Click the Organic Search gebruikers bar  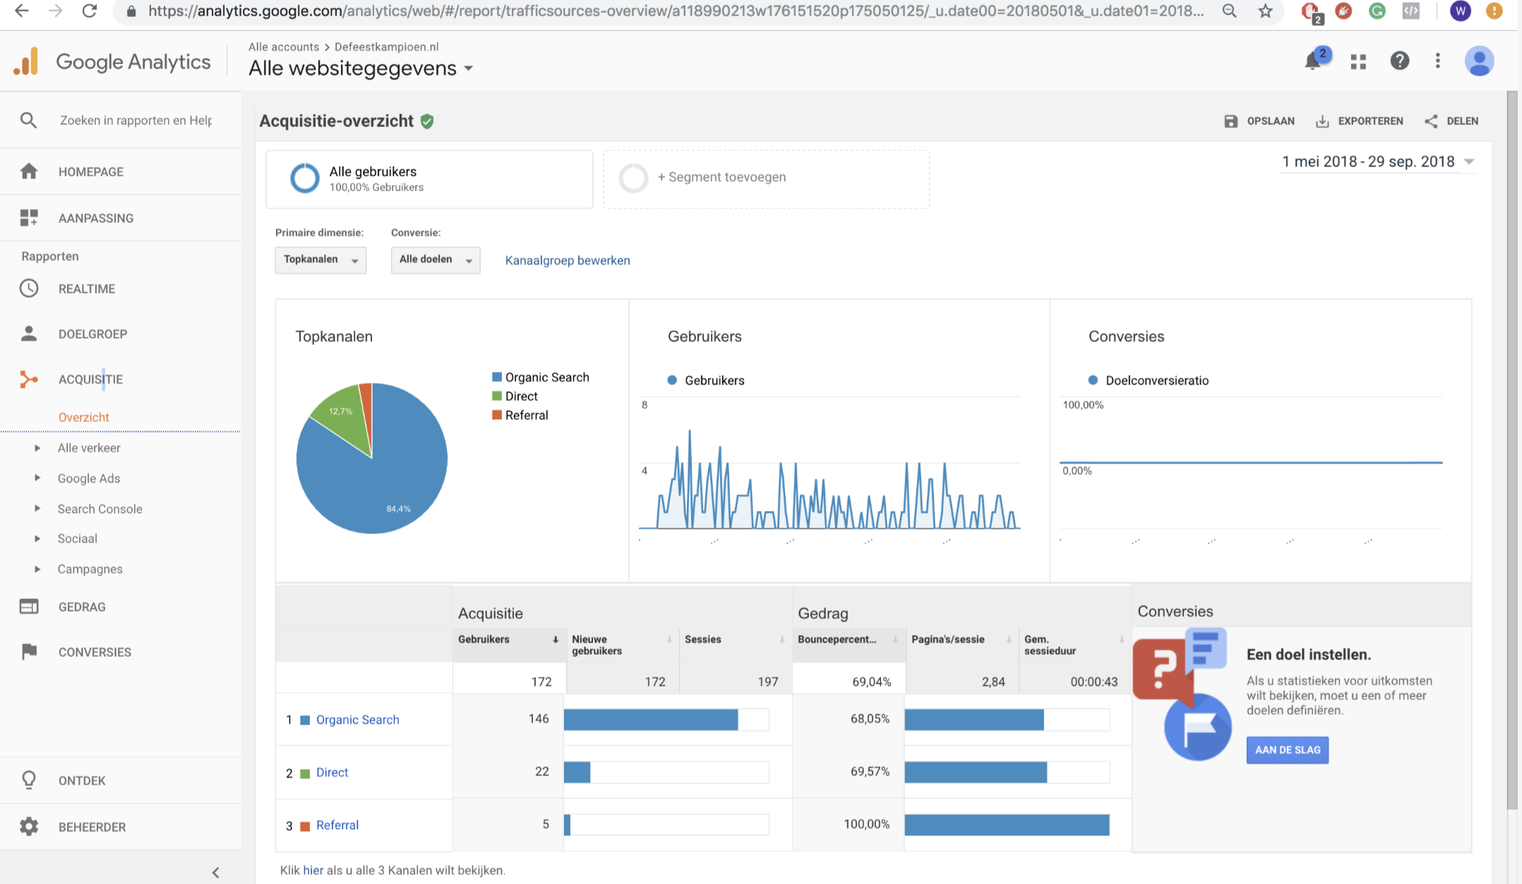651,720
